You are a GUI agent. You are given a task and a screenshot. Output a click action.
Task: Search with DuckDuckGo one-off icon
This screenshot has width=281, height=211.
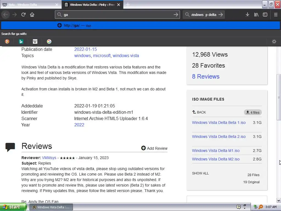click(x=7, y=41)
